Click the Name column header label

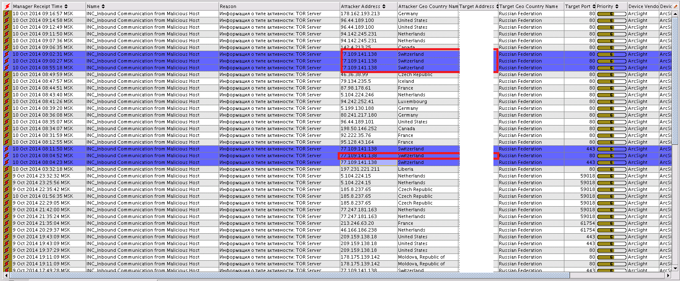[93, 6]
